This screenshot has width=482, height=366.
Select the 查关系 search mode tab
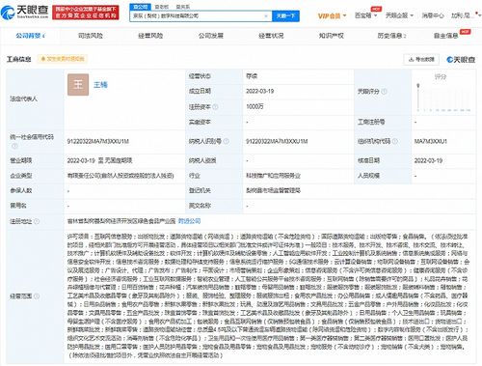click(x=183, y=7)
